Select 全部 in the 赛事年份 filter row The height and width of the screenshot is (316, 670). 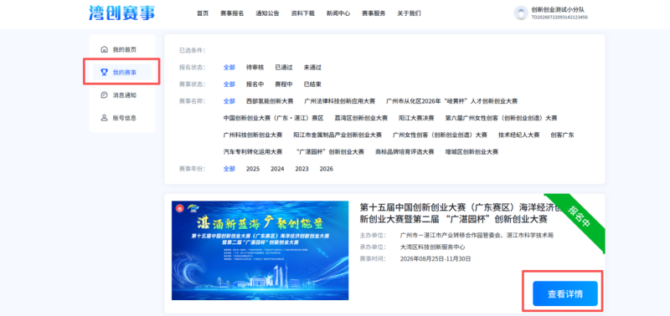point(229,169)
